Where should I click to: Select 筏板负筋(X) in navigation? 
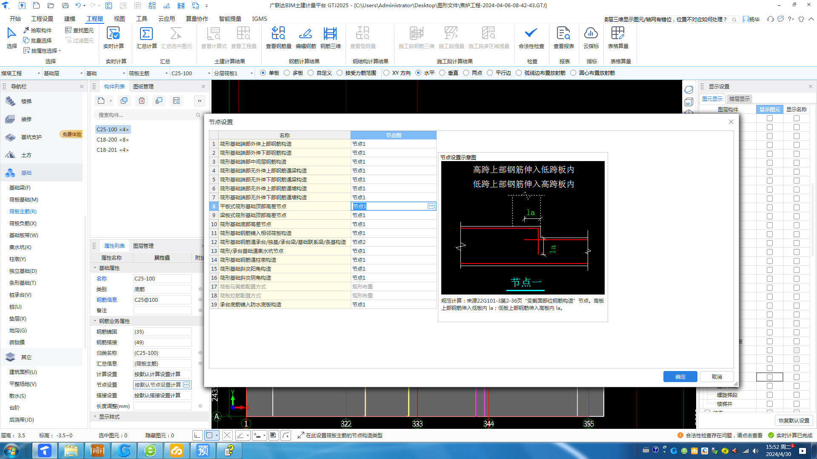[23, 224]
